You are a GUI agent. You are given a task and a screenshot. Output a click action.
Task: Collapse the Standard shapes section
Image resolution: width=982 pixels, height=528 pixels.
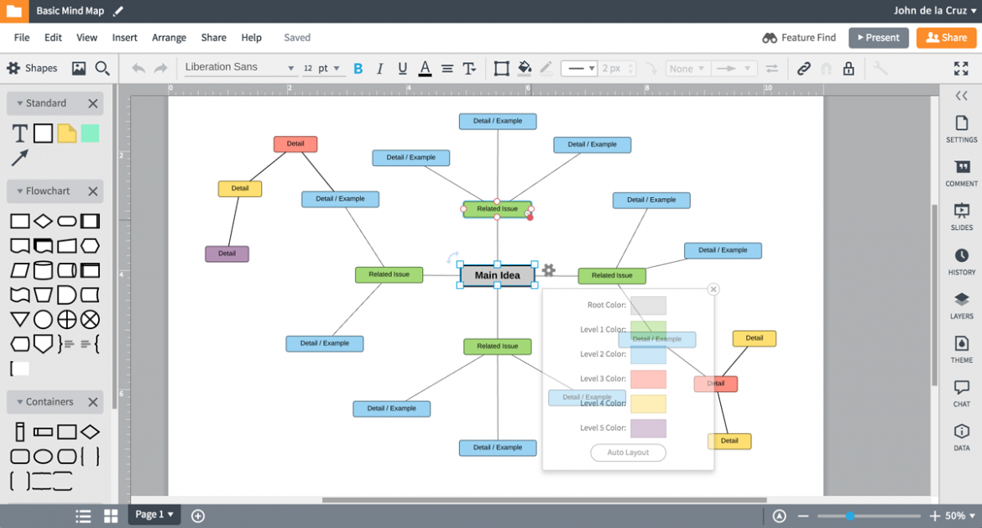click(x=21, y=102)
